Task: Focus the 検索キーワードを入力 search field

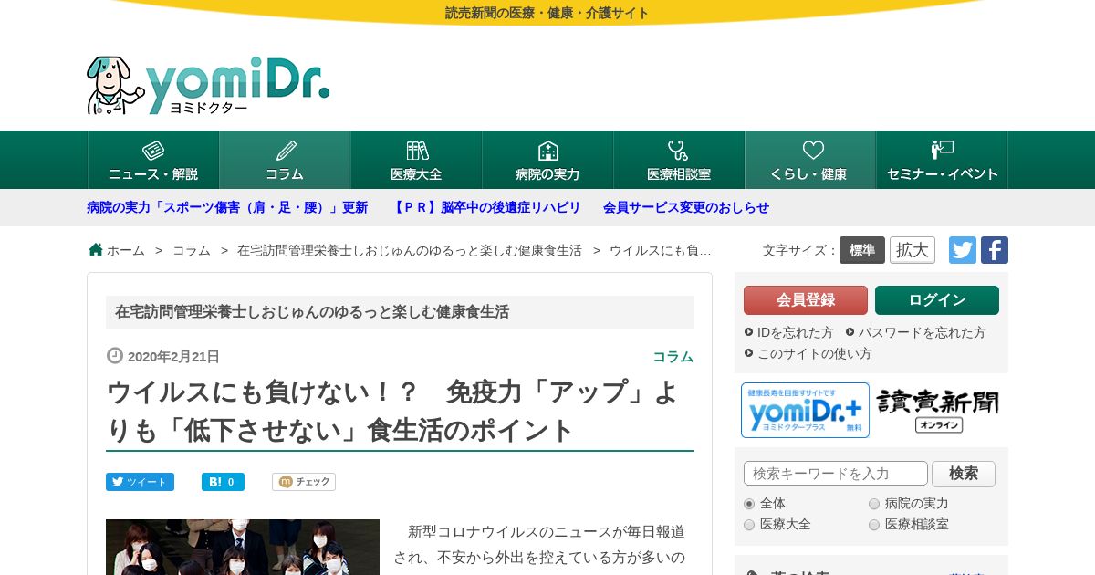Action: (x=836, y=474)
